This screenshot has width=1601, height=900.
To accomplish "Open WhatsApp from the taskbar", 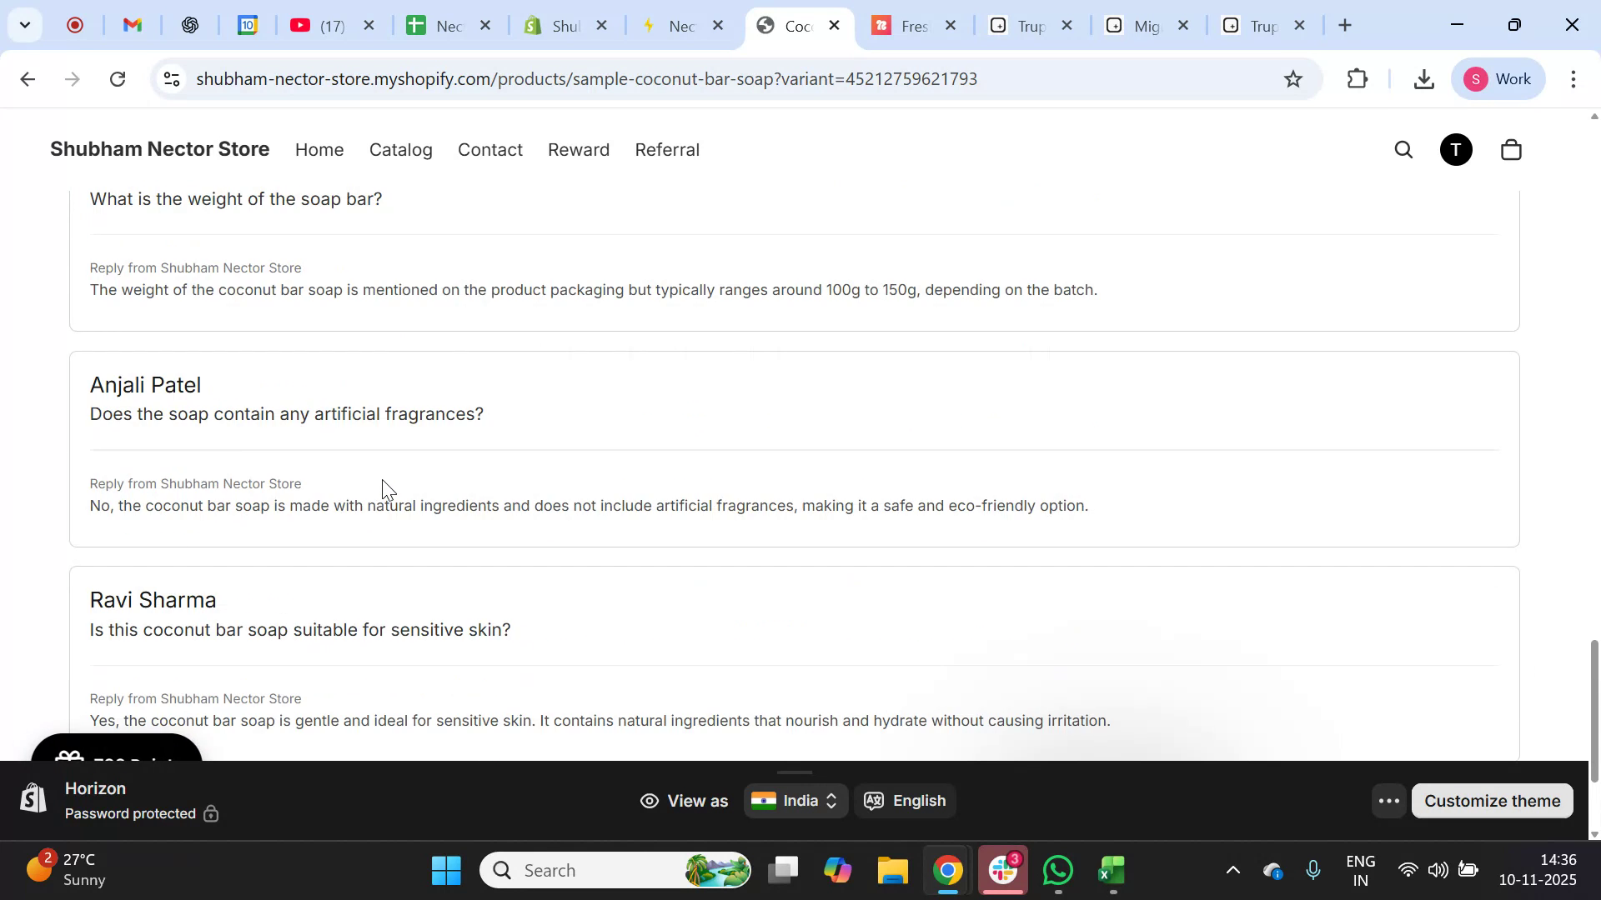I will pos(1057,869).
